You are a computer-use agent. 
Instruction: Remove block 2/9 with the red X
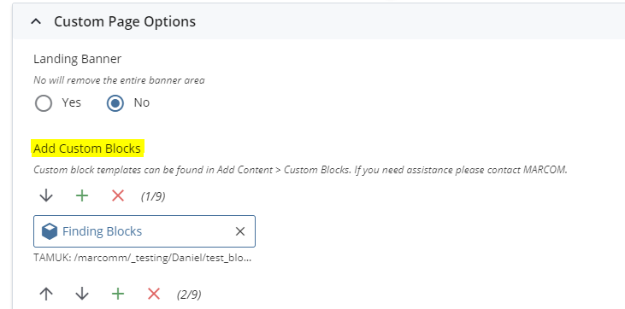click(x=154, y=294)
